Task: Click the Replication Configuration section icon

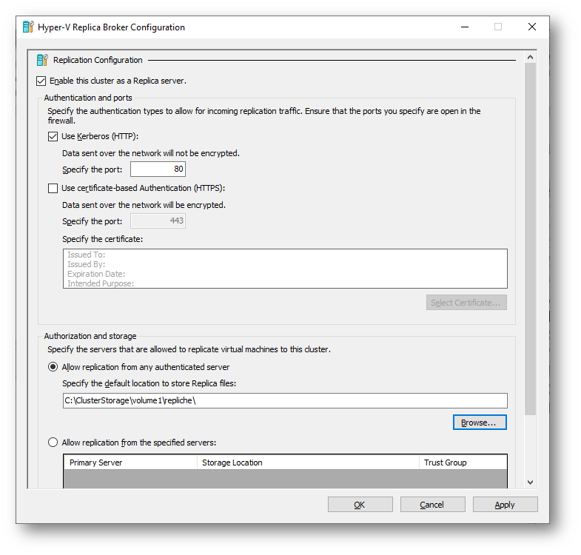Action: [x=42, y=60]
